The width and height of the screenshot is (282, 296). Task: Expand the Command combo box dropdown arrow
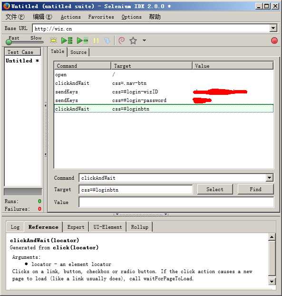point(269,178)
